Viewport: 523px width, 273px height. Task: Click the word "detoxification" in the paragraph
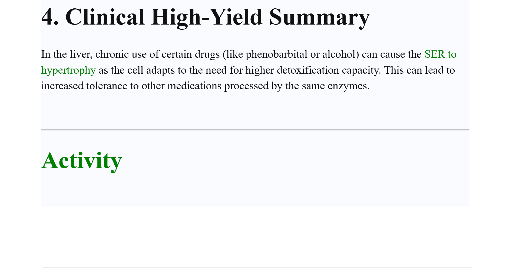308,70
